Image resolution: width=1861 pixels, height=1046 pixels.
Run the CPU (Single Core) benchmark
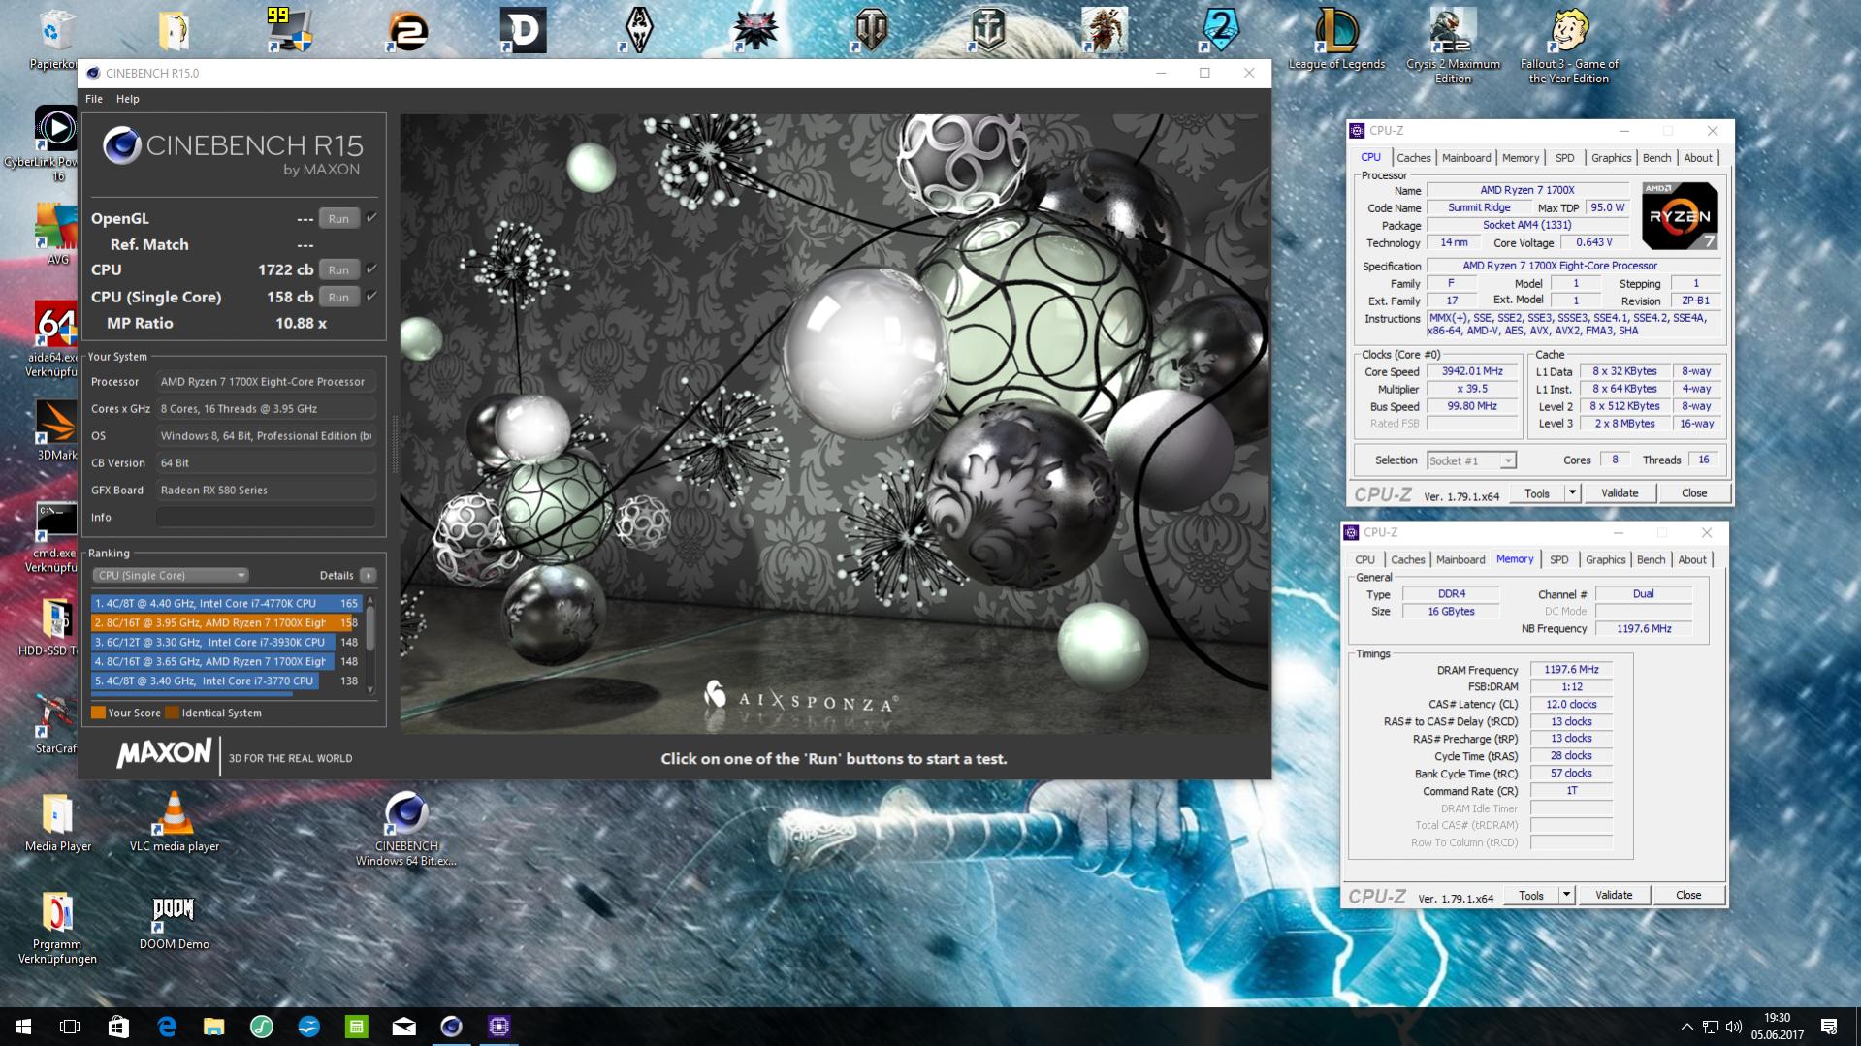coord(338,297)
